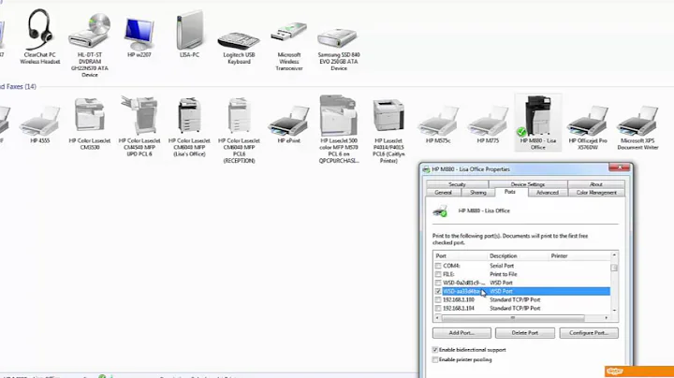Toggle Enable bidirectional support checkbox
Image resolution: width=674 pixels, height=378 pixels.
tap(435, 350)
